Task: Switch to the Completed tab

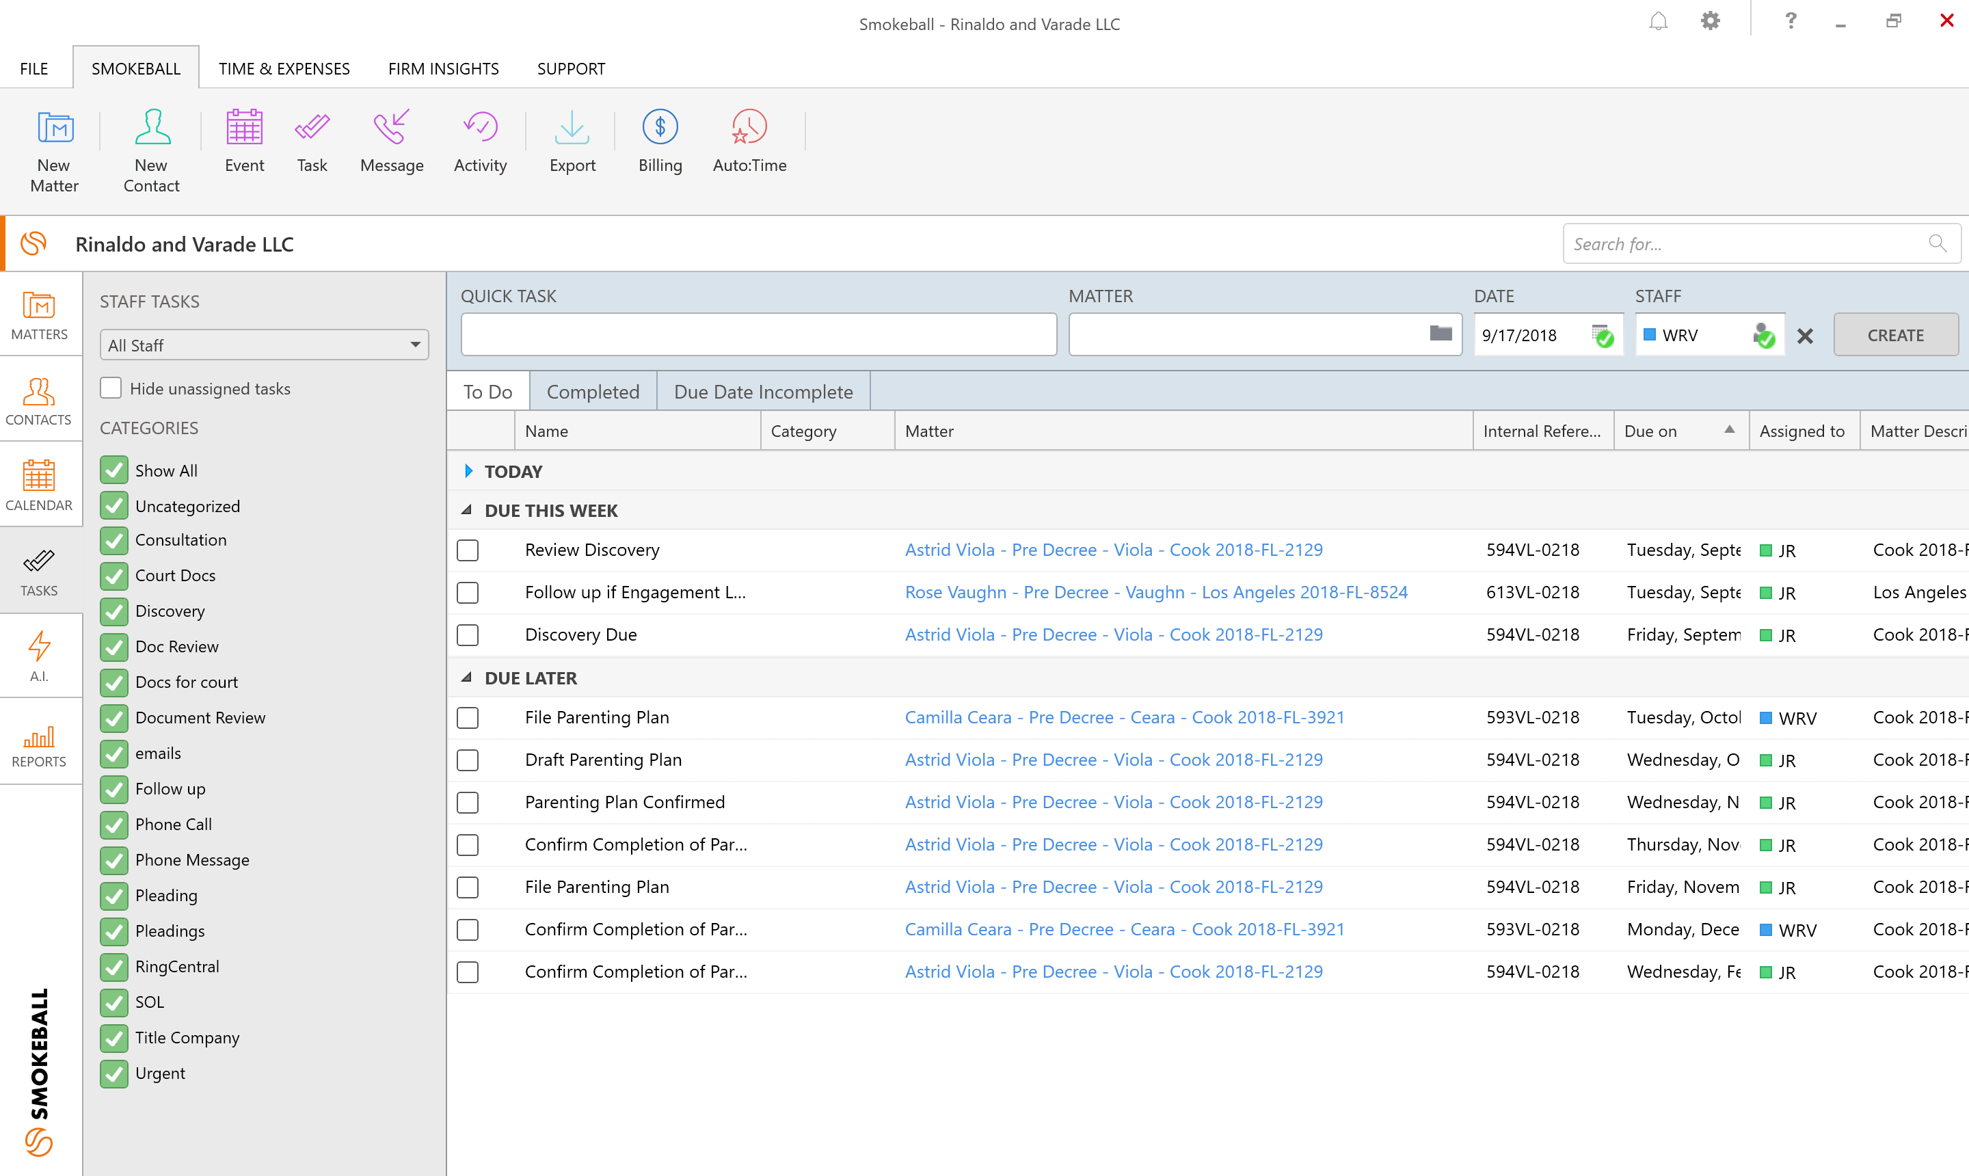Action: 592,392
